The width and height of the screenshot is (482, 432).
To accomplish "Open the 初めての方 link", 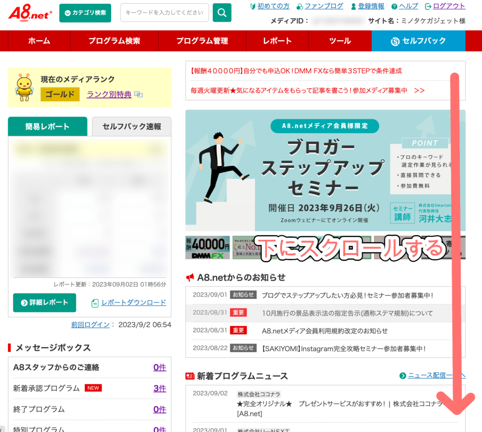I will point(273,6).
